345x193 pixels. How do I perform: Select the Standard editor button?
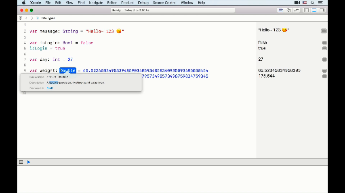pyautogui.click(x=281, y=10)
